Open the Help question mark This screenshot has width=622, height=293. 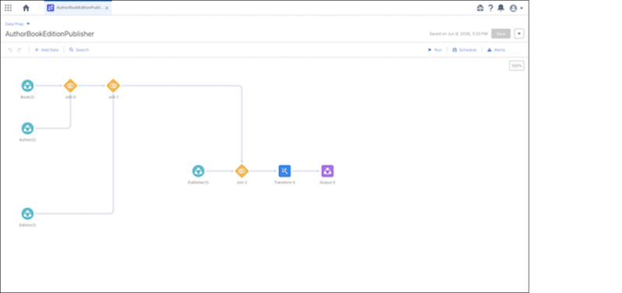[491, 8]
